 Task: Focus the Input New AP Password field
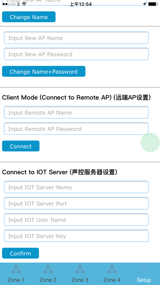76,54
